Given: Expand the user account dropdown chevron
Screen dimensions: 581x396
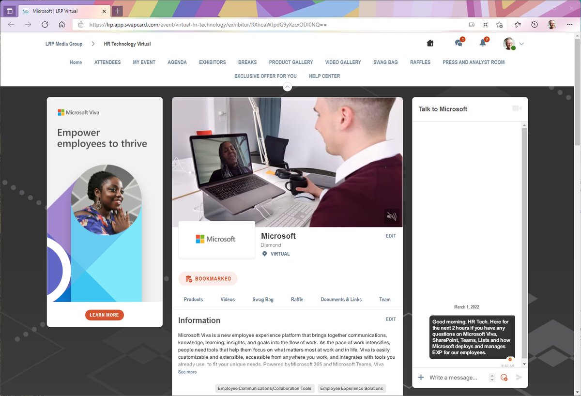Looking at the screenshot, I should click(521, 44).
